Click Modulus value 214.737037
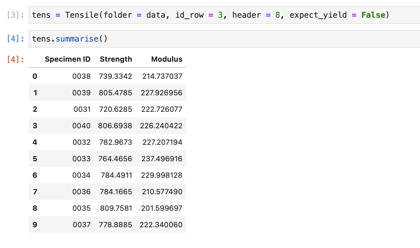The image size is (420, 248). pos(162,76)
